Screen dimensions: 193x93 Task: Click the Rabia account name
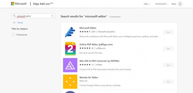point(174,4)
